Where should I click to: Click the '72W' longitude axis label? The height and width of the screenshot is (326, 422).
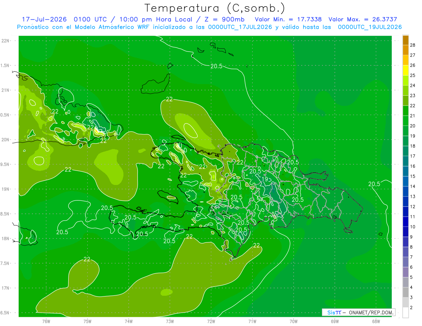[211, 321]
